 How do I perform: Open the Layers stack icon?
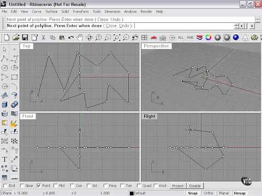pyautogui.click(x=199, y=38)
